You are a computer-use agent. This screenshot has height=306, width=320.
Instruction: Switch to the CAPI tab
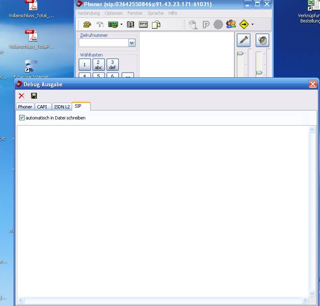point(42,107)
